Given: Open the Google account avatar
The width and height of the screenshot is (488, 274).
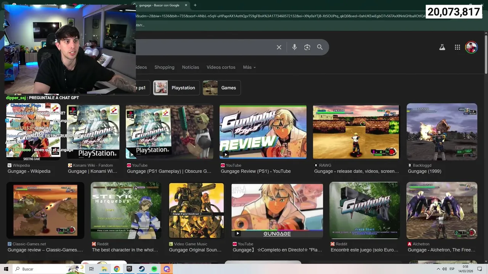Looking at the screenshot, I should [472, 47].
